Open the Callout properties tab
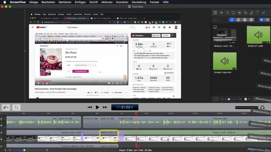271x152 pixels. [x=239, y=12]
